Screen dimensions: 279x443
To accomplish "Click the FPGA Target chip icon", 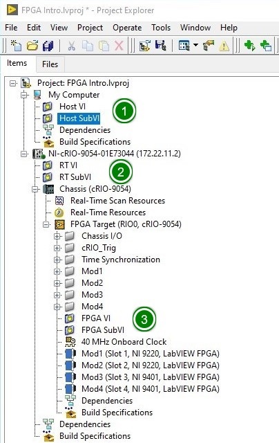I will pyautogui.click(x=59, y=224).
